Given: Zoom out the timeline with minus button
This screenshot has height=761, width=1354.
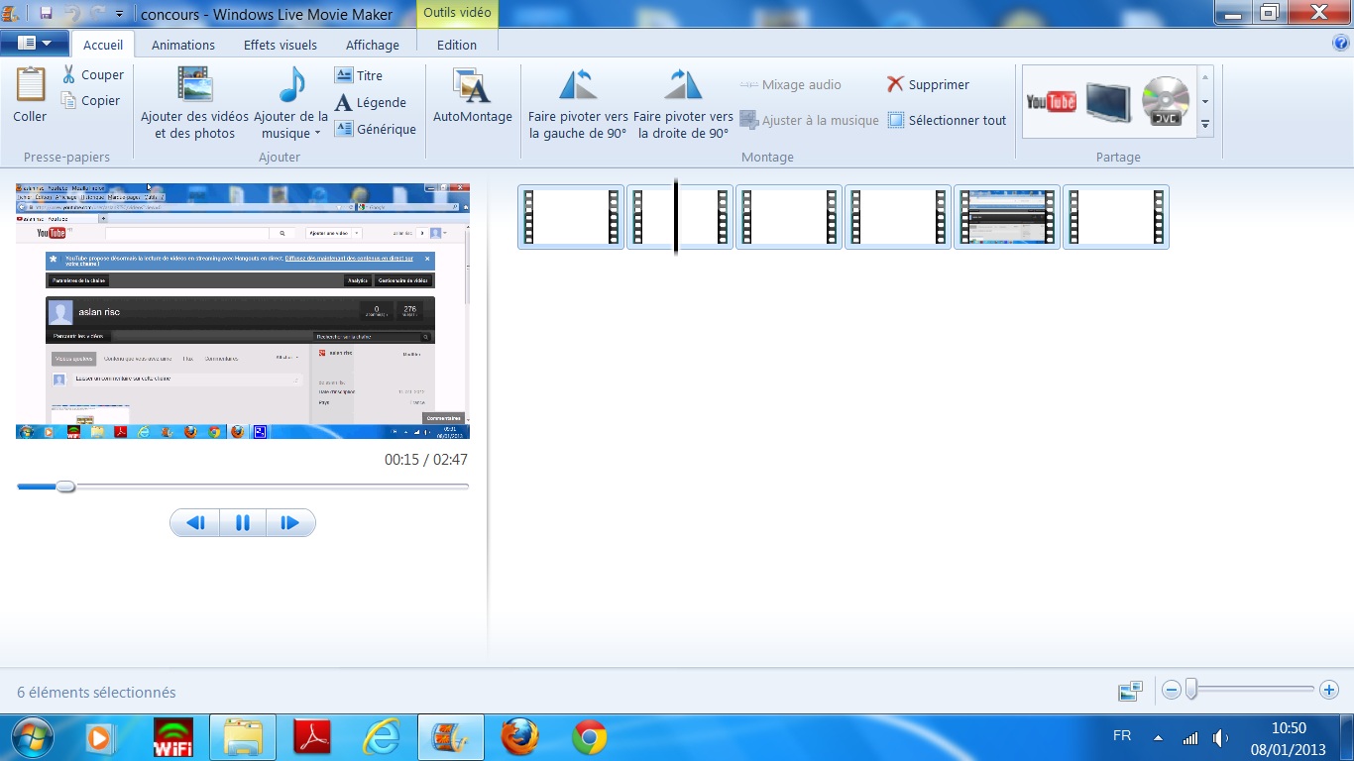Looking at the screenshot, I should coord(1172,690).
